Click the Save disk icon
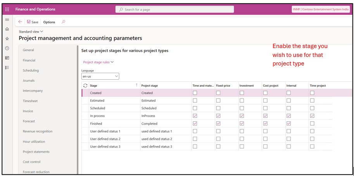Viewport: 354px width, 177px height. [x=29, y=22]
